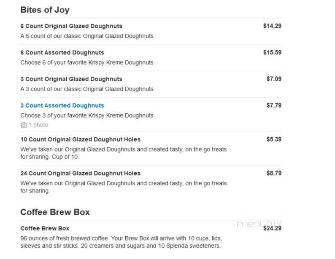Select 6 Count Original Glazed Doughnuts item

(71, 26)
